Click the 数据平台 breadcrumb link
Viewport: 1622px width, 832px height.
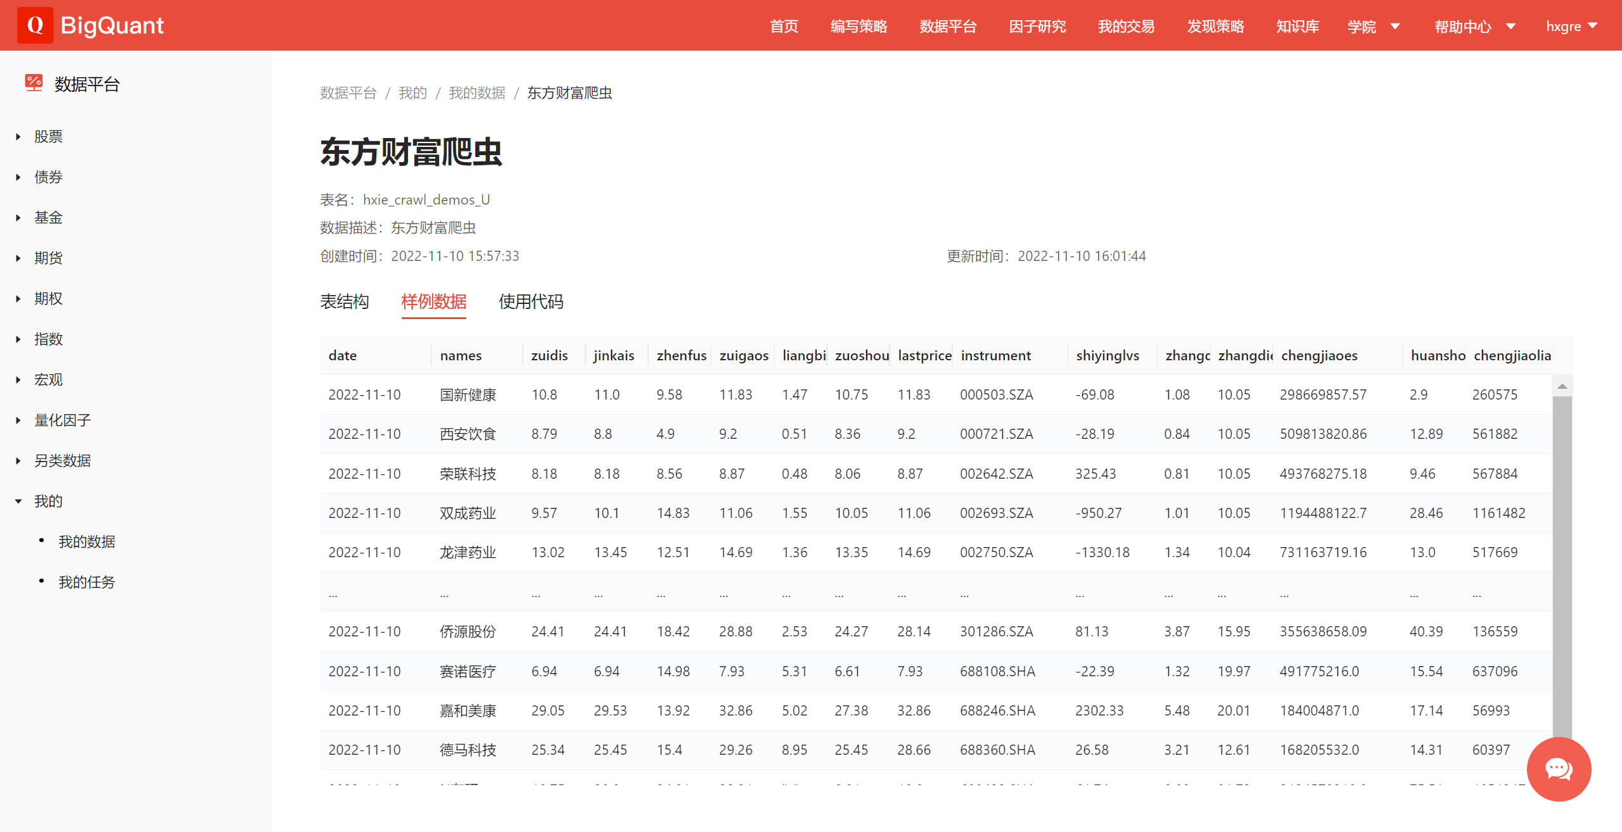(348, 93)
